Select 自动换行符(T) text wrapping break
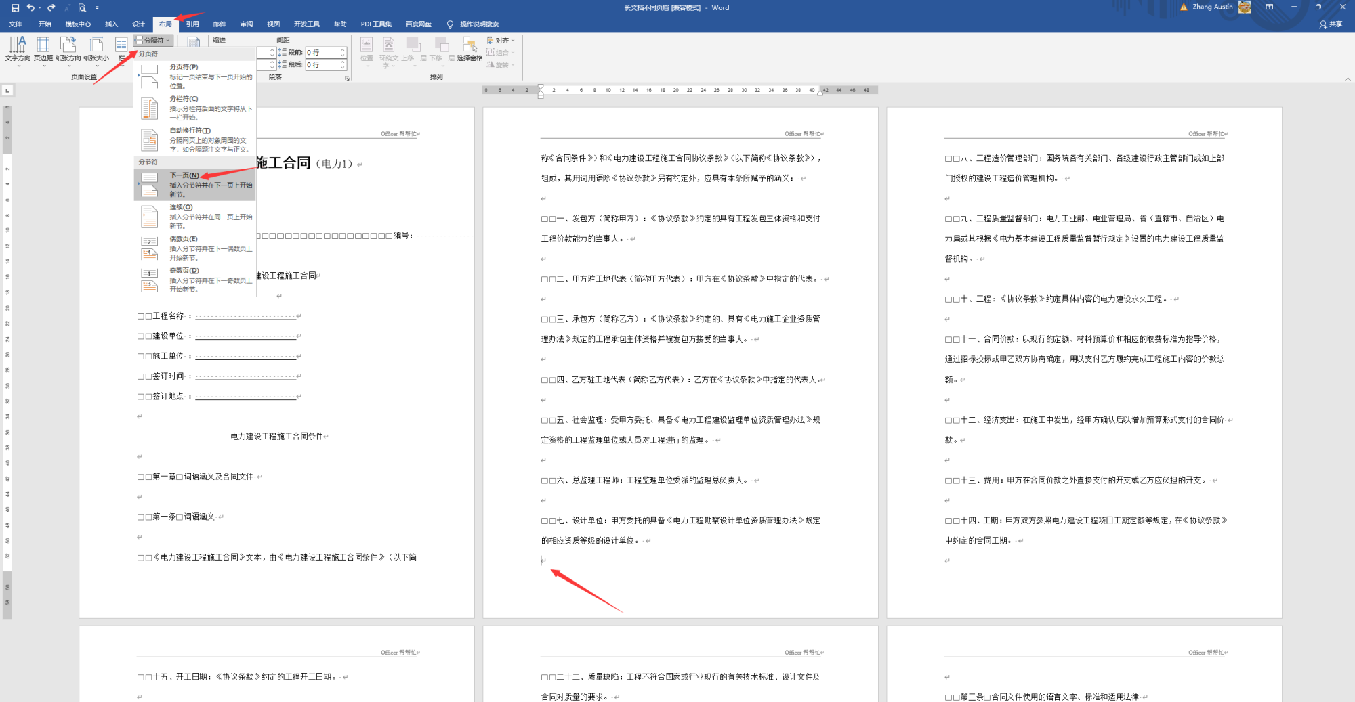 (195, 139)
